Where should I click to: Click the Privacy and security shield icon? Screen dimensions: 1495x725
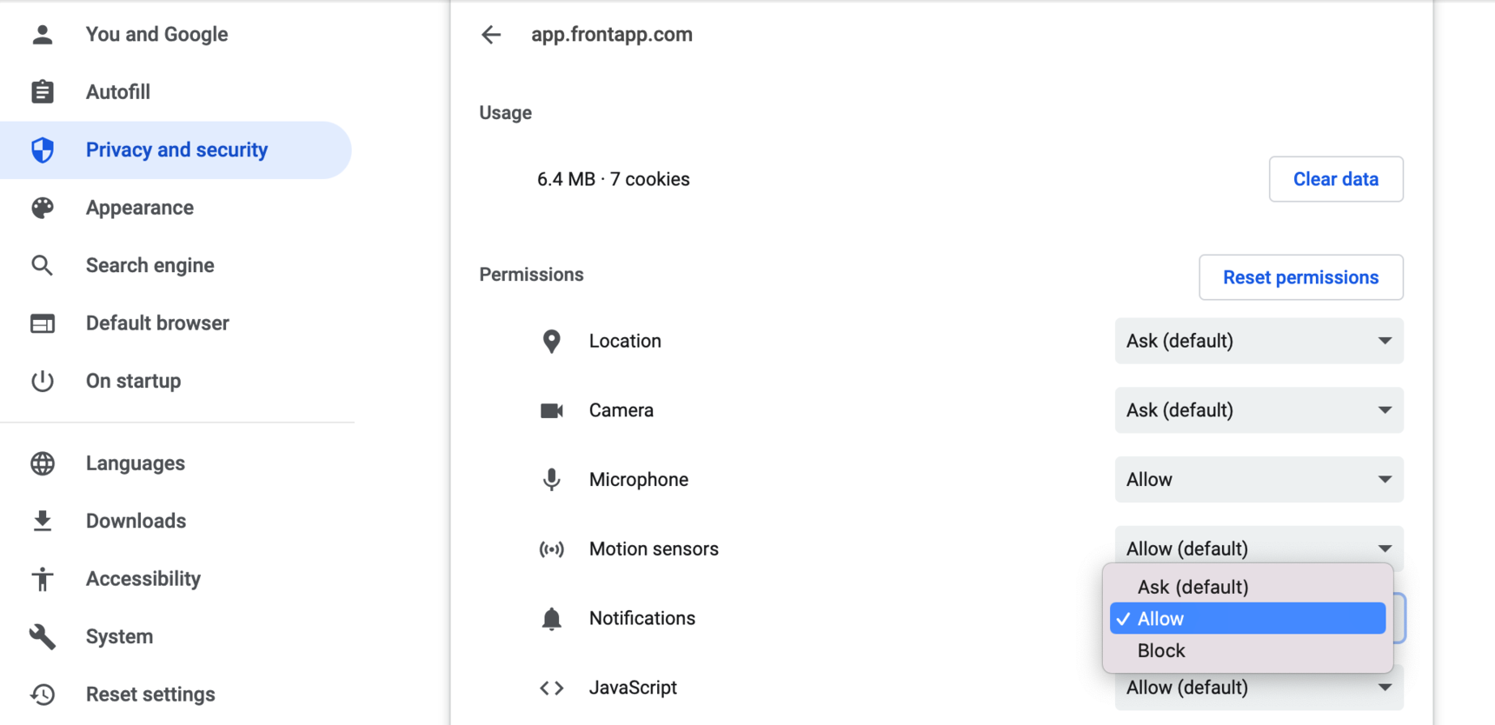43,150
